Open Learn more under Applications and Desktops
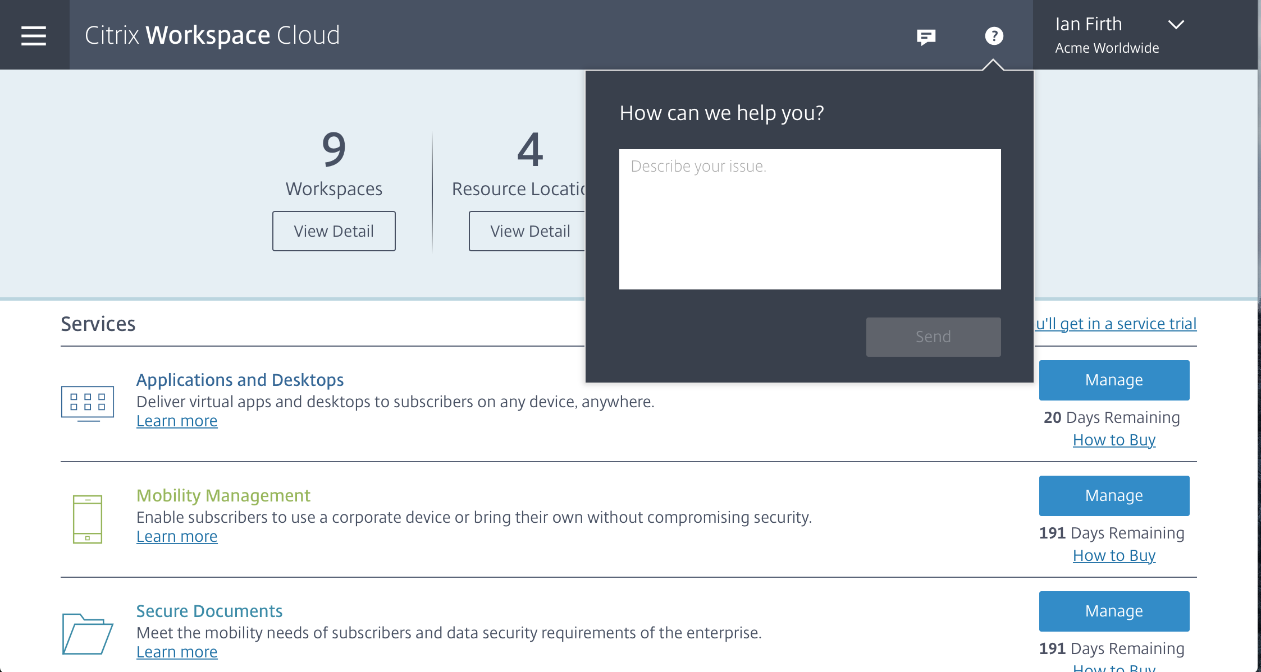This screenshot has width=1261, height=672. 177,421
